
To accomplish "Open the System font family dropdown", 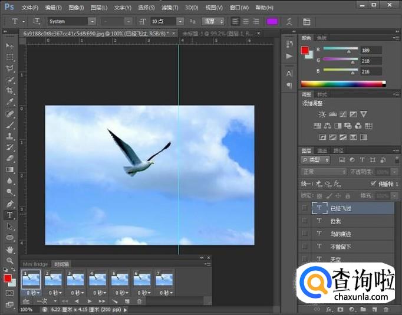I will click(x=71, y=21).
